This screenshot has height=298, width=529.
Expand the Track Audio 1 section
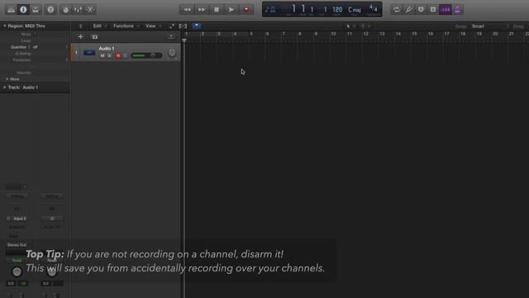click(5, 88)
